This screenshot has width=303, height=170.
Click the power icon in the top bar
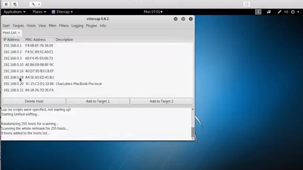point(293,12)
